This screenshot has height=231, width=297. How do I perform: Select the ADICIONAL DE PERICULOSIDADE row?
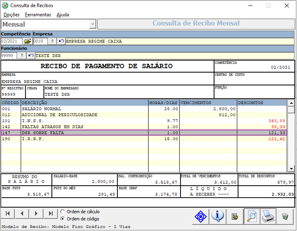(x=144, y=115)
